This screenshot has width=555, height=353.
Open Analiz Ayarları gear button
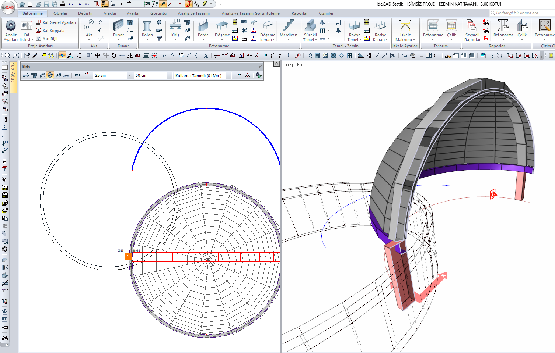pos(11,31)
